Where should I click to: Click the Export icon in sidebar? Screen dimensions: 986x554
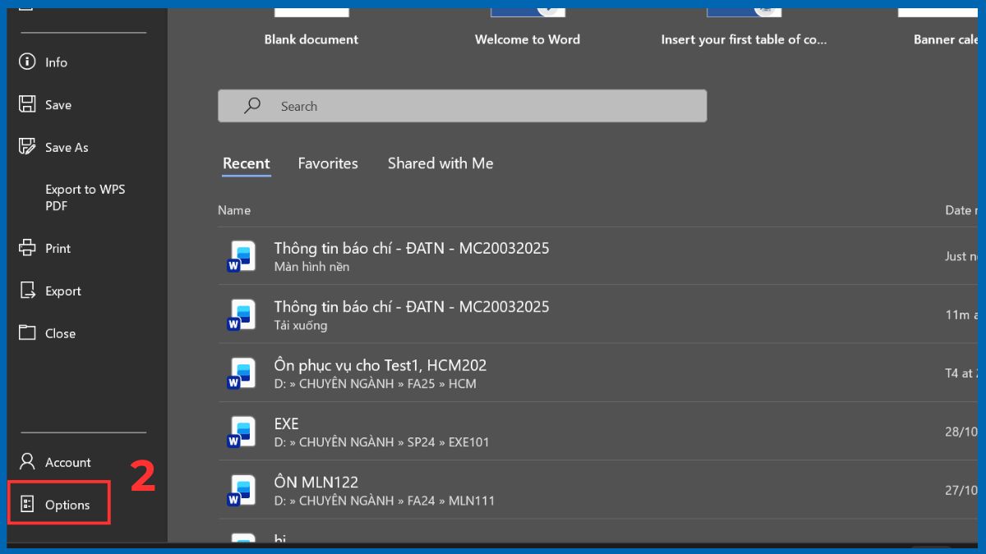[27, 291]
